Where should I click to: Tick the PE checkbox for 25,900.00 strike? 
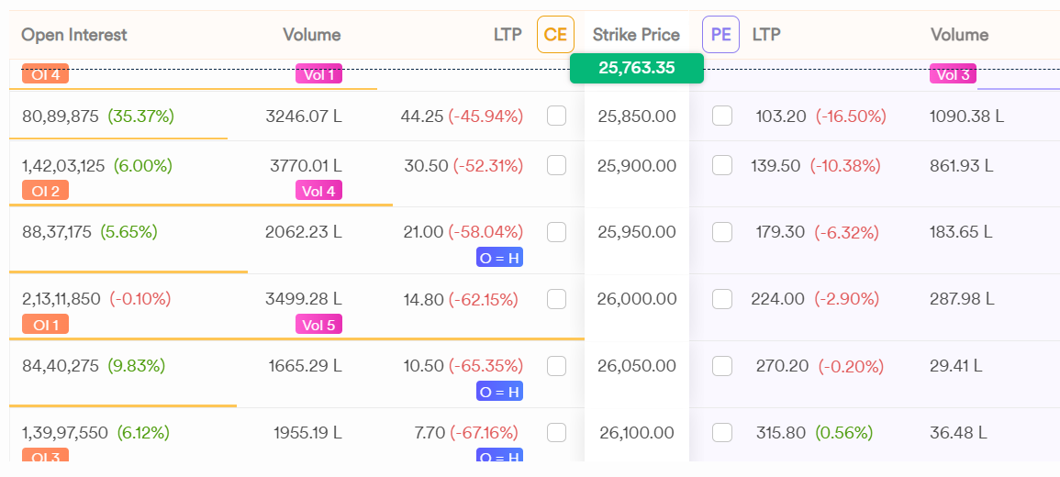(722, 166)
